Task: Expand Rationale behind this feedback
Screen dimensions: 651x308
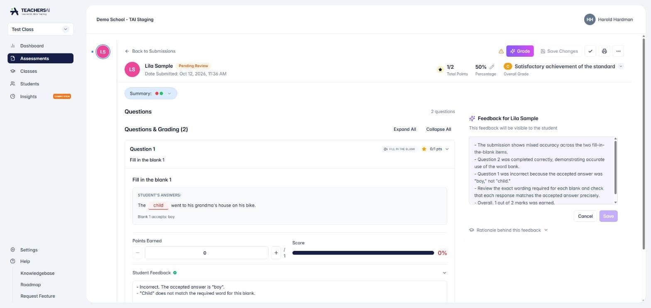Action: pyautogui.click(x=509, y=230)
